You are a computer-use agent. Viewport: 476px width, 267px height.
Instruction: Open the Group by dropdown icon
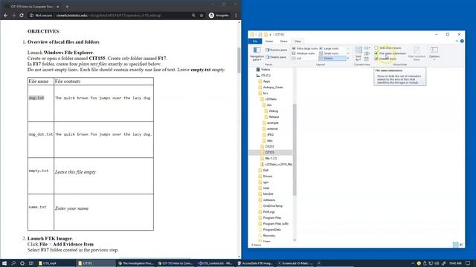tap(367, 48)
